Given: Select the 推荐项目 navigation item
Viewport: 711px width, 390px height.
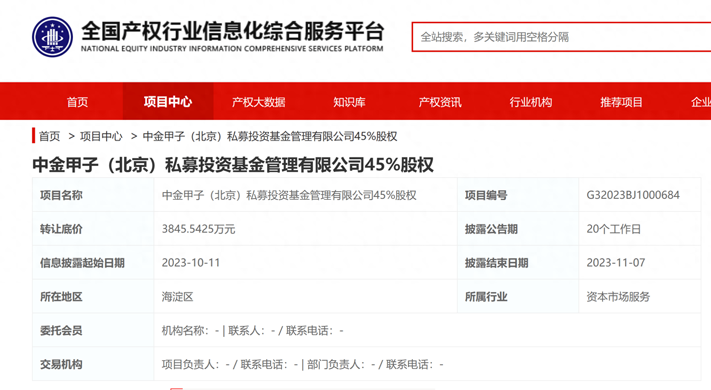Looking at the screenshot, I should click(x=621, y=102).
